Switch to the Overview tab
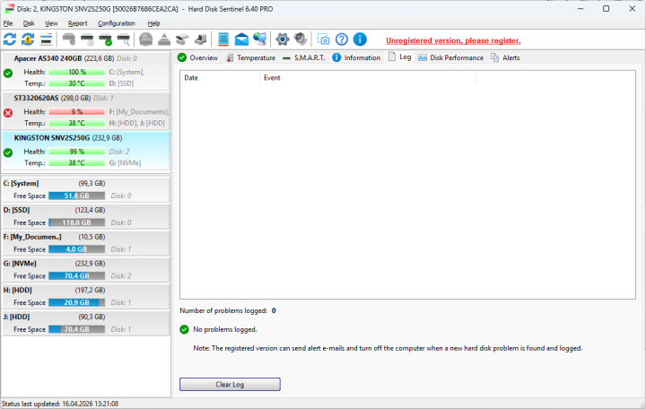Viewport: 646px width, 409px height. 197,57
